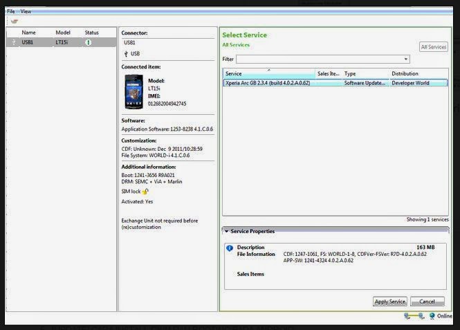The image size is (460, 330).
Task: Click the Name column header
Action: pos(28,33)
